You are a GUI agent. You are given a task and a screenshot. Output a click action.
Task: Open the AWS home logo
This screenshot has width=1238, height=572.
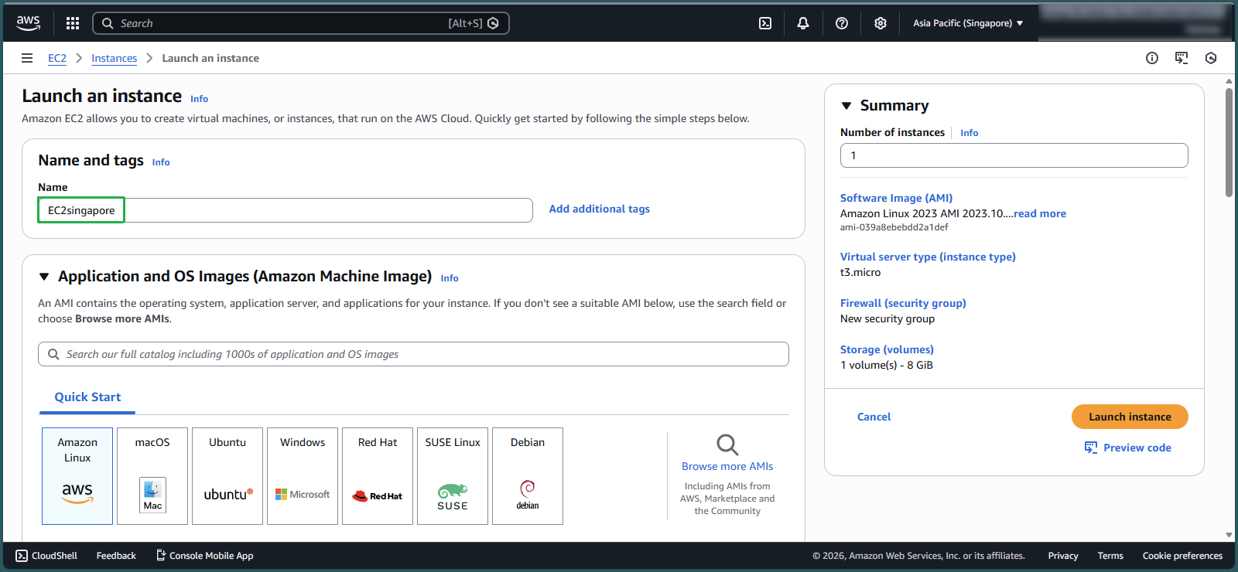29,23
